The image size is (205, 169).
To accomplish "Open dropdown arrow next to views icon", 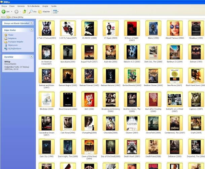I will pyautogui.click(x=58, y=12).
